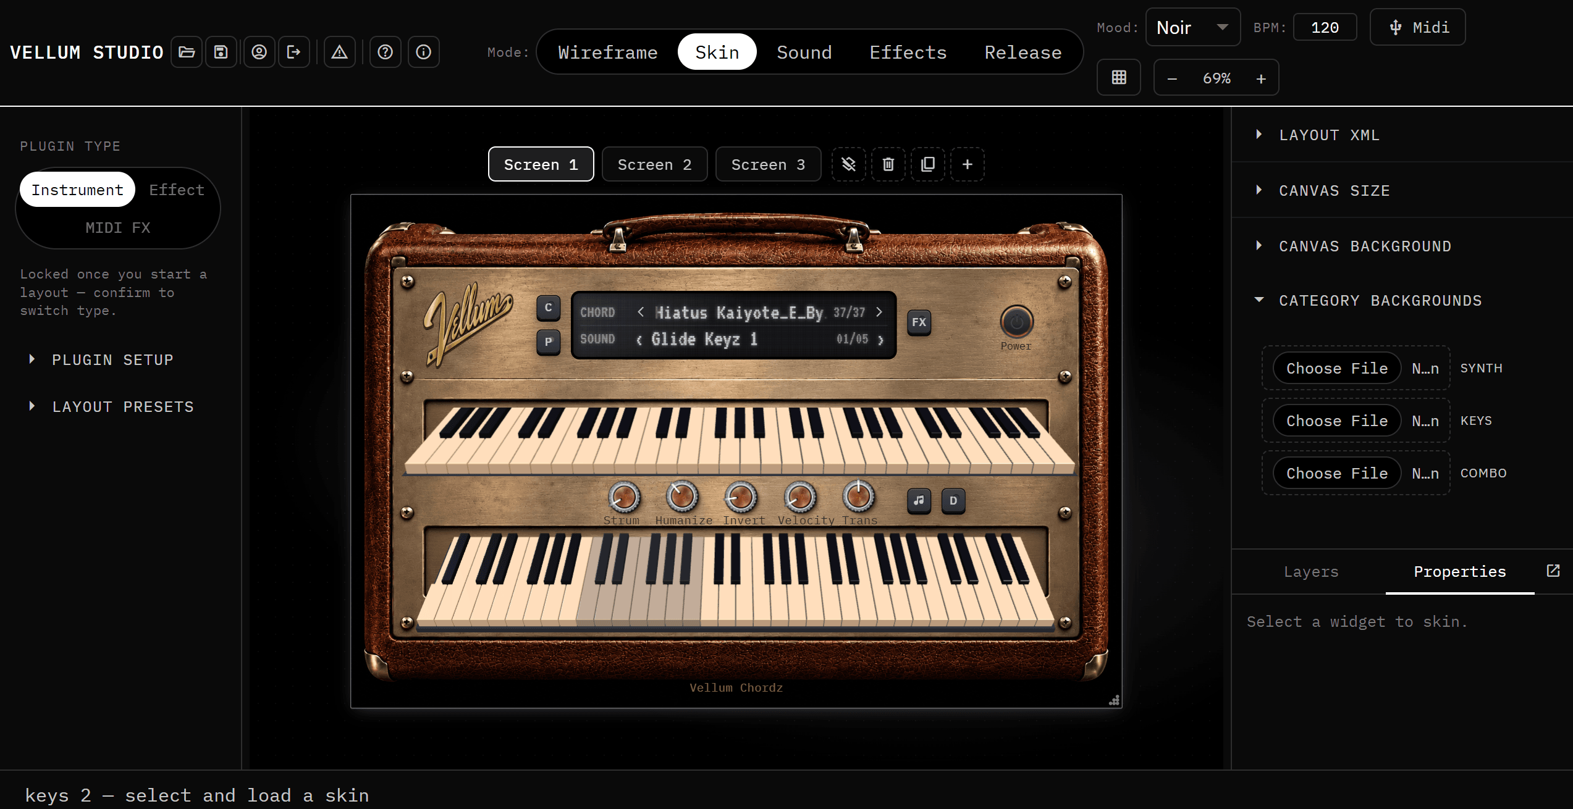This screenshot has height=809, width=1573.
Task: Expand the CANVAS SIZE section
Action: [x=1402, y=191]
